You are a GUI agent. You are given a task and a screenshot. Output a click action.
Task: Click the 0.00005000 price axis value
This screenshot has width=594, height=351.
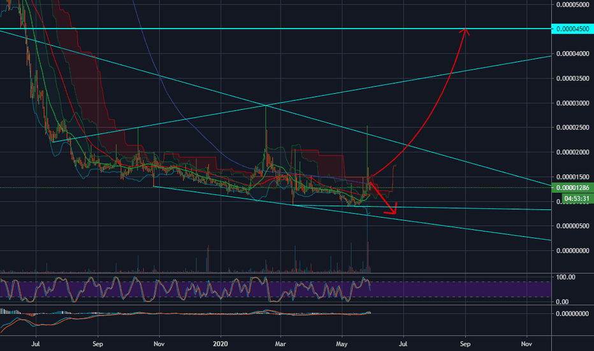point(572,4)
